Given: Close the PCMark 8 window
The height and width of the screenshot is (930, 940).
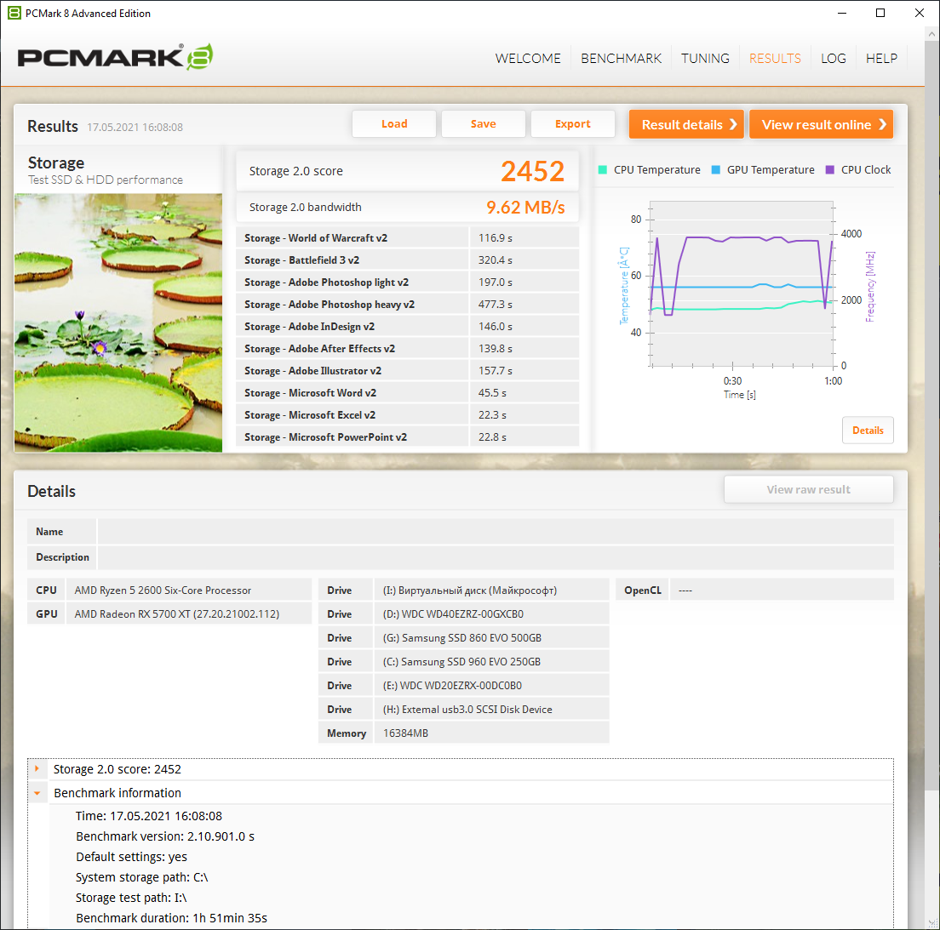Looking at the screenshot, I should 919,13.
